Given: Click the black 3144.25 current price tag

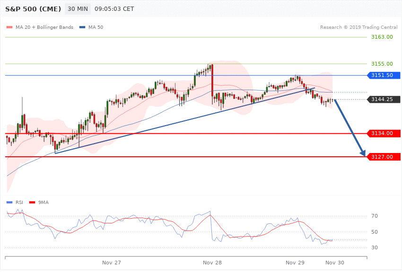Looking at the screenshot, I should (384, 99).
